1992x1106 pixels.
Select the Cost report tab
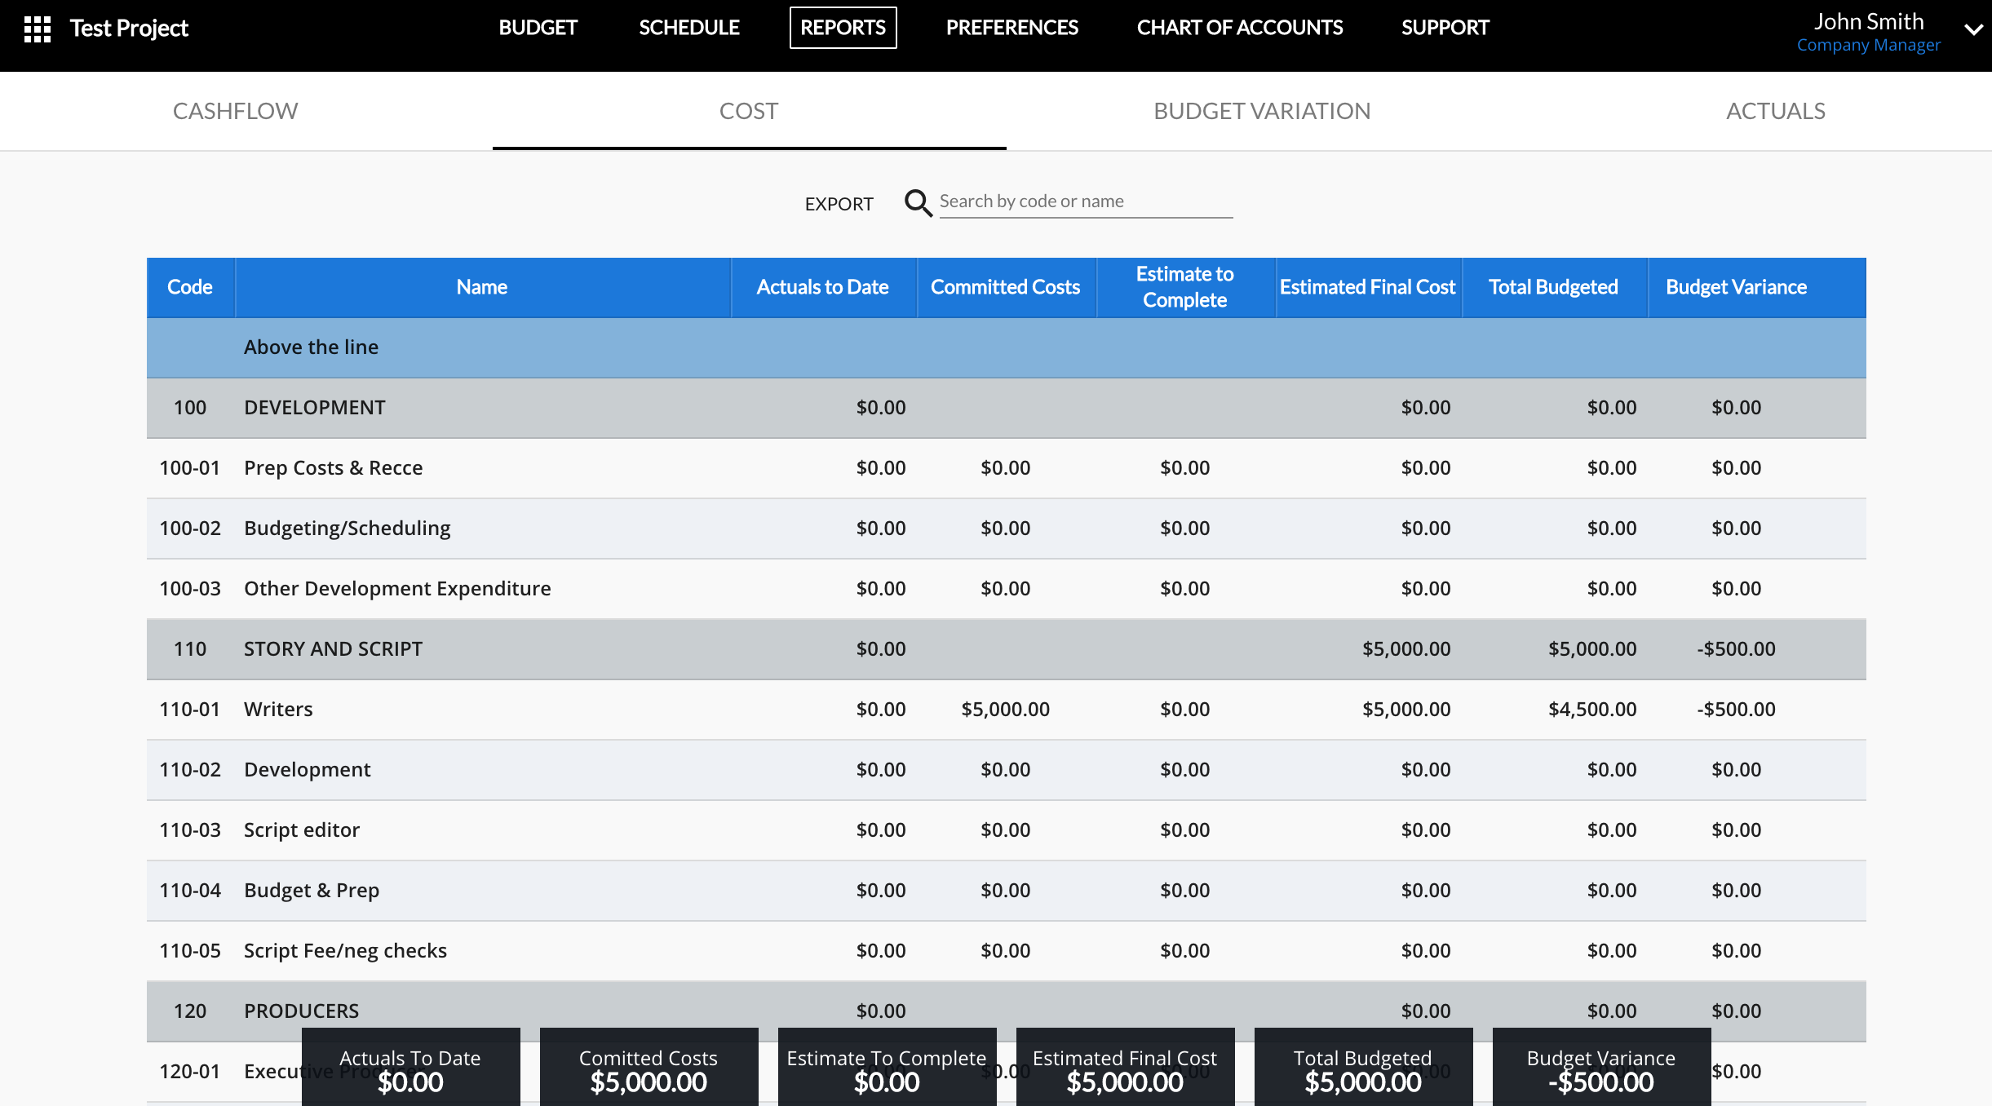[748, 111]
